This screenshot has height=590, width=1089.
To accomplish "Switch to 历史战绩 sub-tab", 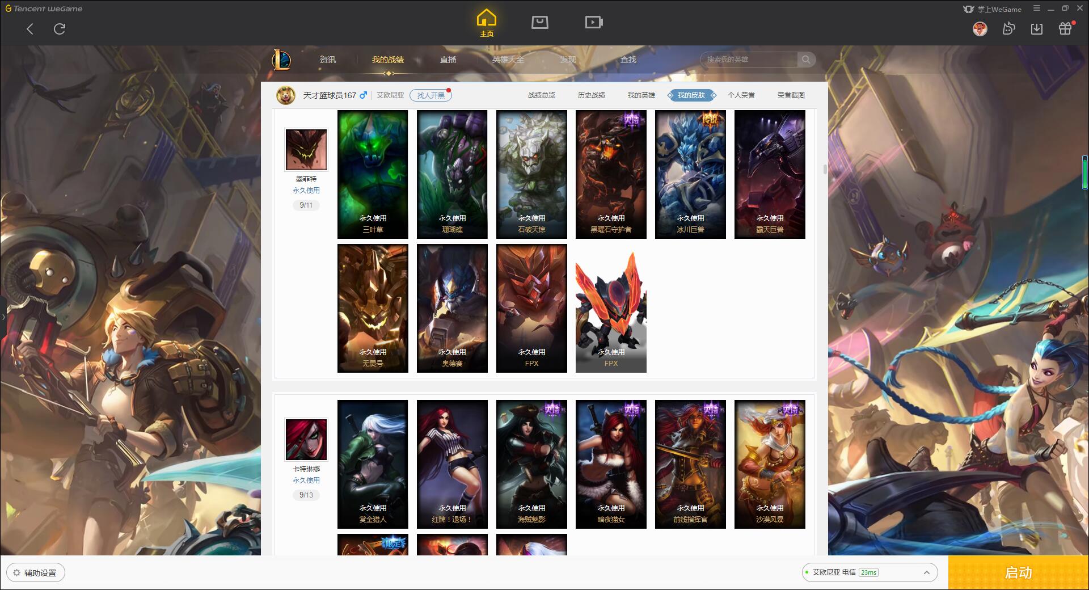I will point(592,95).
